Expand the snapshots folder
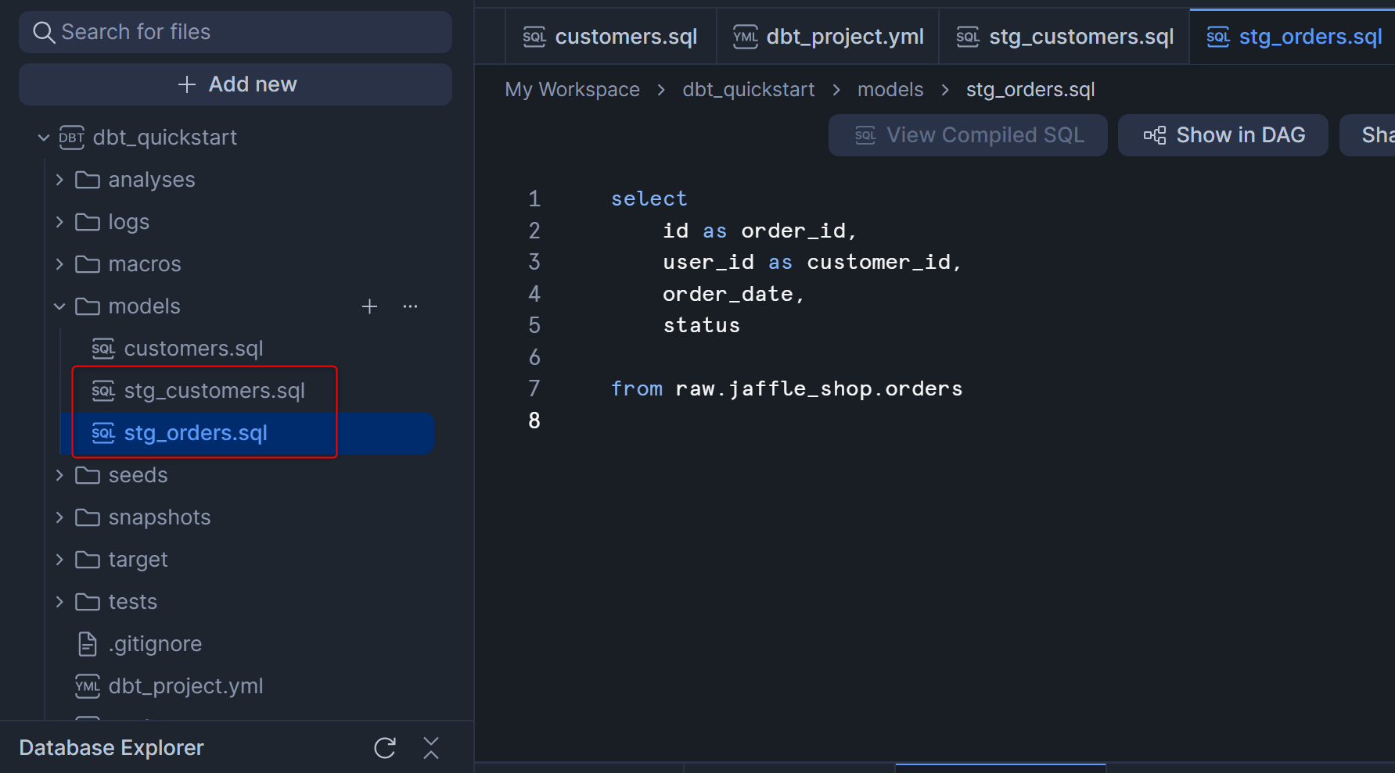Viewport: 1395px width, 773px height. coord(59,517)
